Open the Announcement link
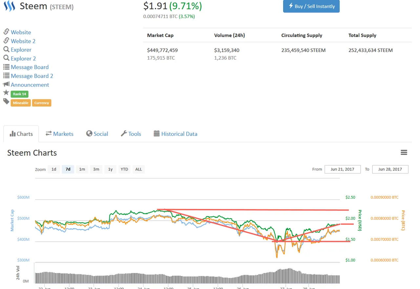 pyautogui.click(x=30, y=85)
